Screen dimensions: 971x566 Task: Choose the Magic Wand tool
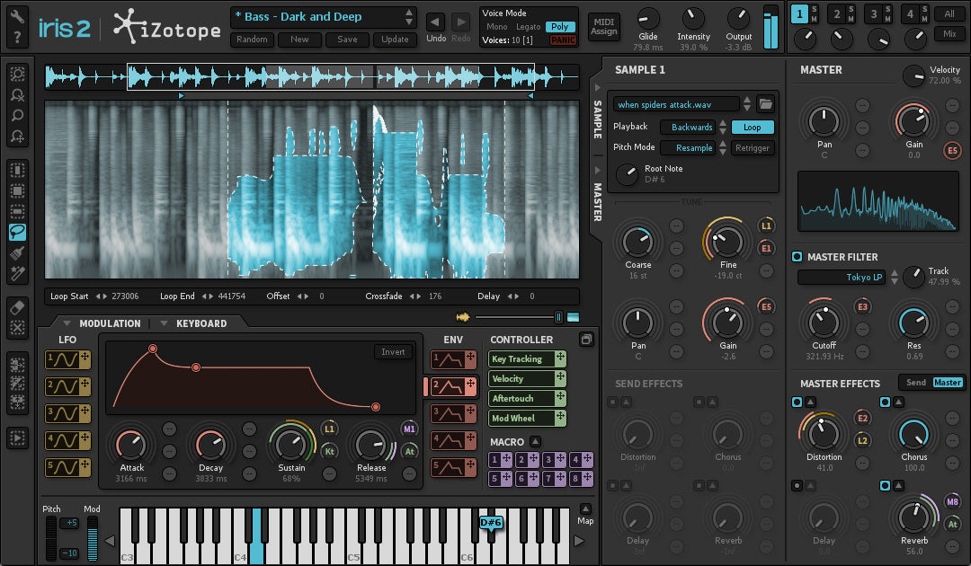click(17, 273)
